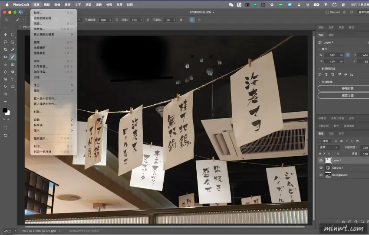Screen dimensions: 369x235
Task: Select the Eyedropper tool
Action: click(x=13, y=49)
